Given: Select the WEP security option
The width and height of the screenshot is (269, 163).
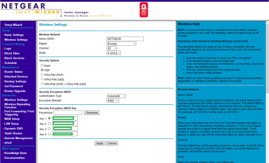Looking at the screenshot, I should [42, 70].
